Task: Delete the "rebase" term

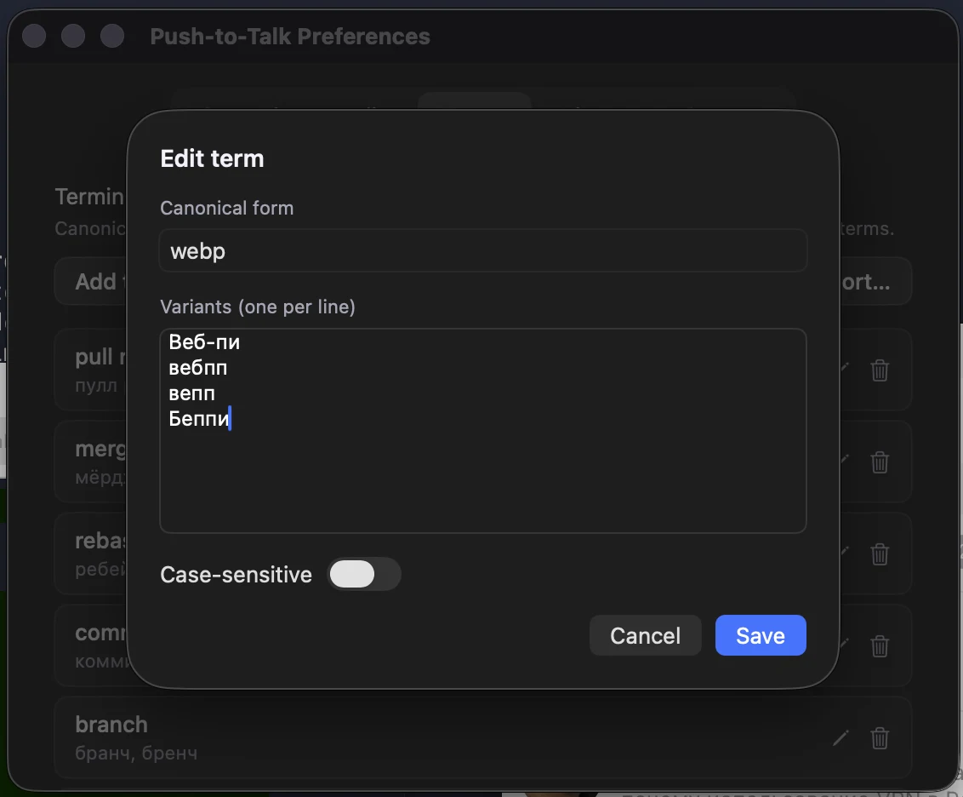Action: pos(880,554)
